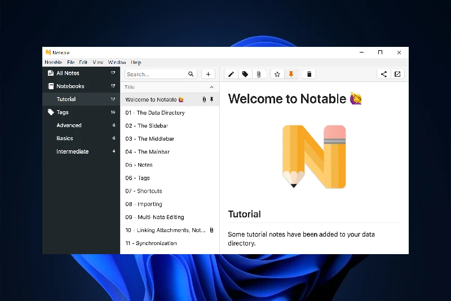Open the Notable menu

tap(53, 62)
